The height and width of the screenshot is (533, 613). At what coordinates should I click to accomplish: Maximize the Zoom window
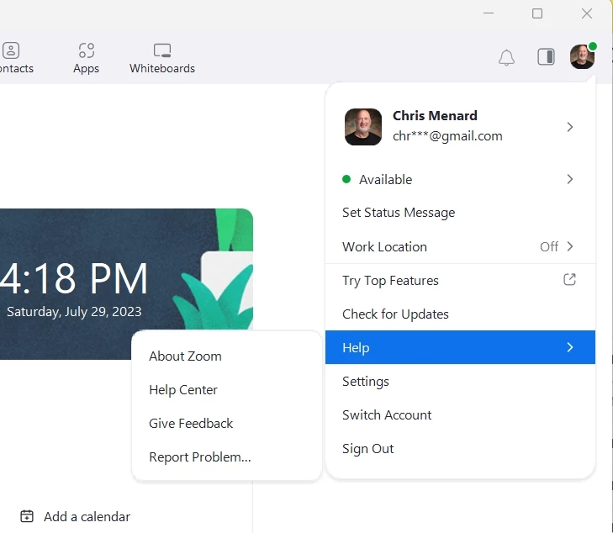537,13
